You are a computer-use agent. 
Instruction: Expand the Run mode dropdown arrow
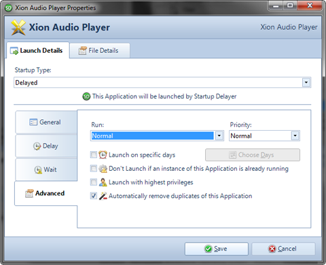tap(219, 136)
